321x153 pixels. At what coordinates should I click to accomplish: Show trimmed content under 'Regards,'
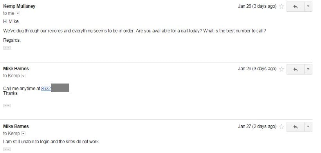[7, 48]
